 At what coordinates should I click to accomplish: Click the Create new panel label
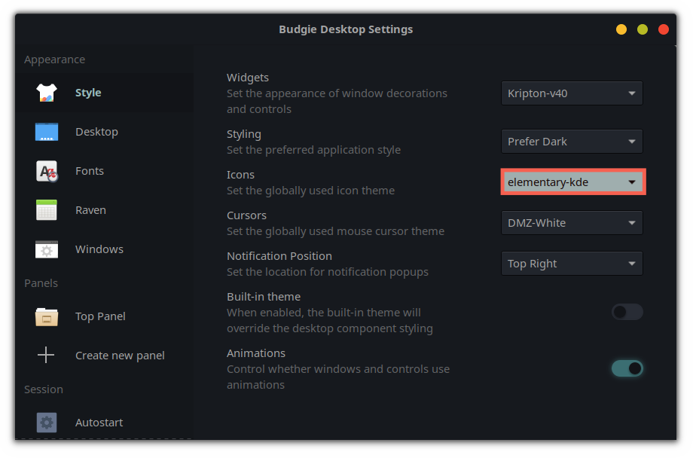point(120,356)
